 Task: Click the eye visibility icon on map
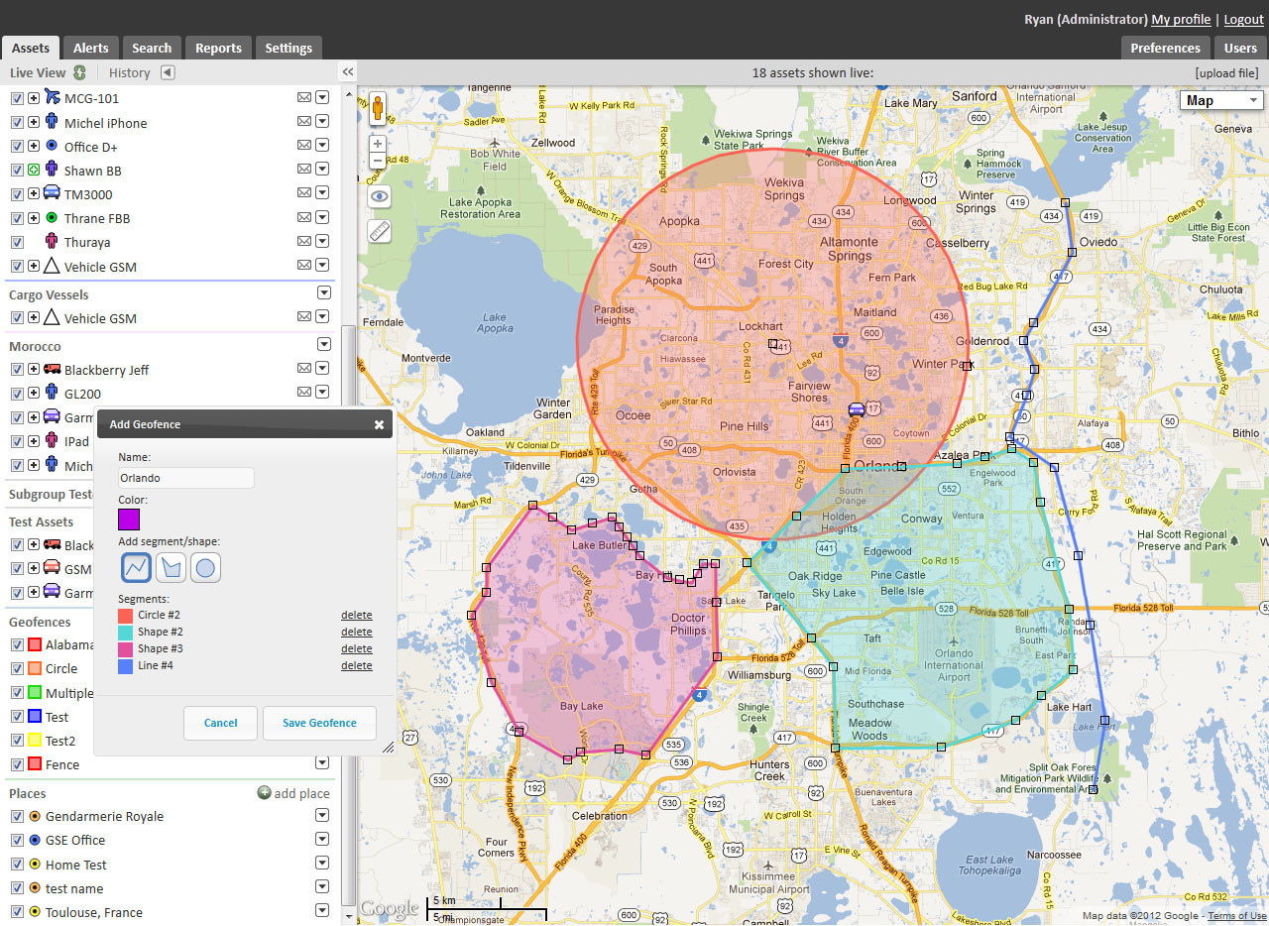pyautogui.click(x=379, y=196)
